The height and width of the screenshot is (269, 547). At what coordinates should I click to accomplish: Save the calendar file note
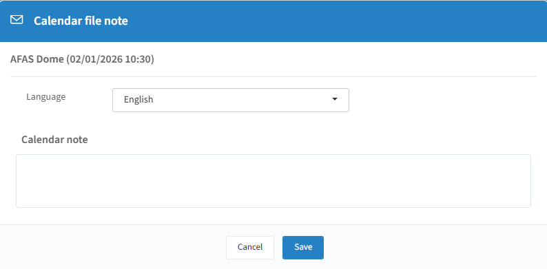click(303, 248)
